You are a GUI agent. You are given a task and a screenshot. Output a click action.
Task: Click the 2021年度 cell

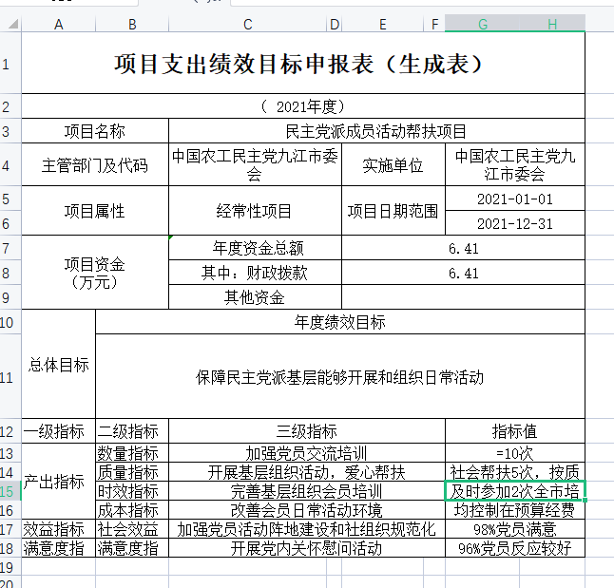[302, 106]
